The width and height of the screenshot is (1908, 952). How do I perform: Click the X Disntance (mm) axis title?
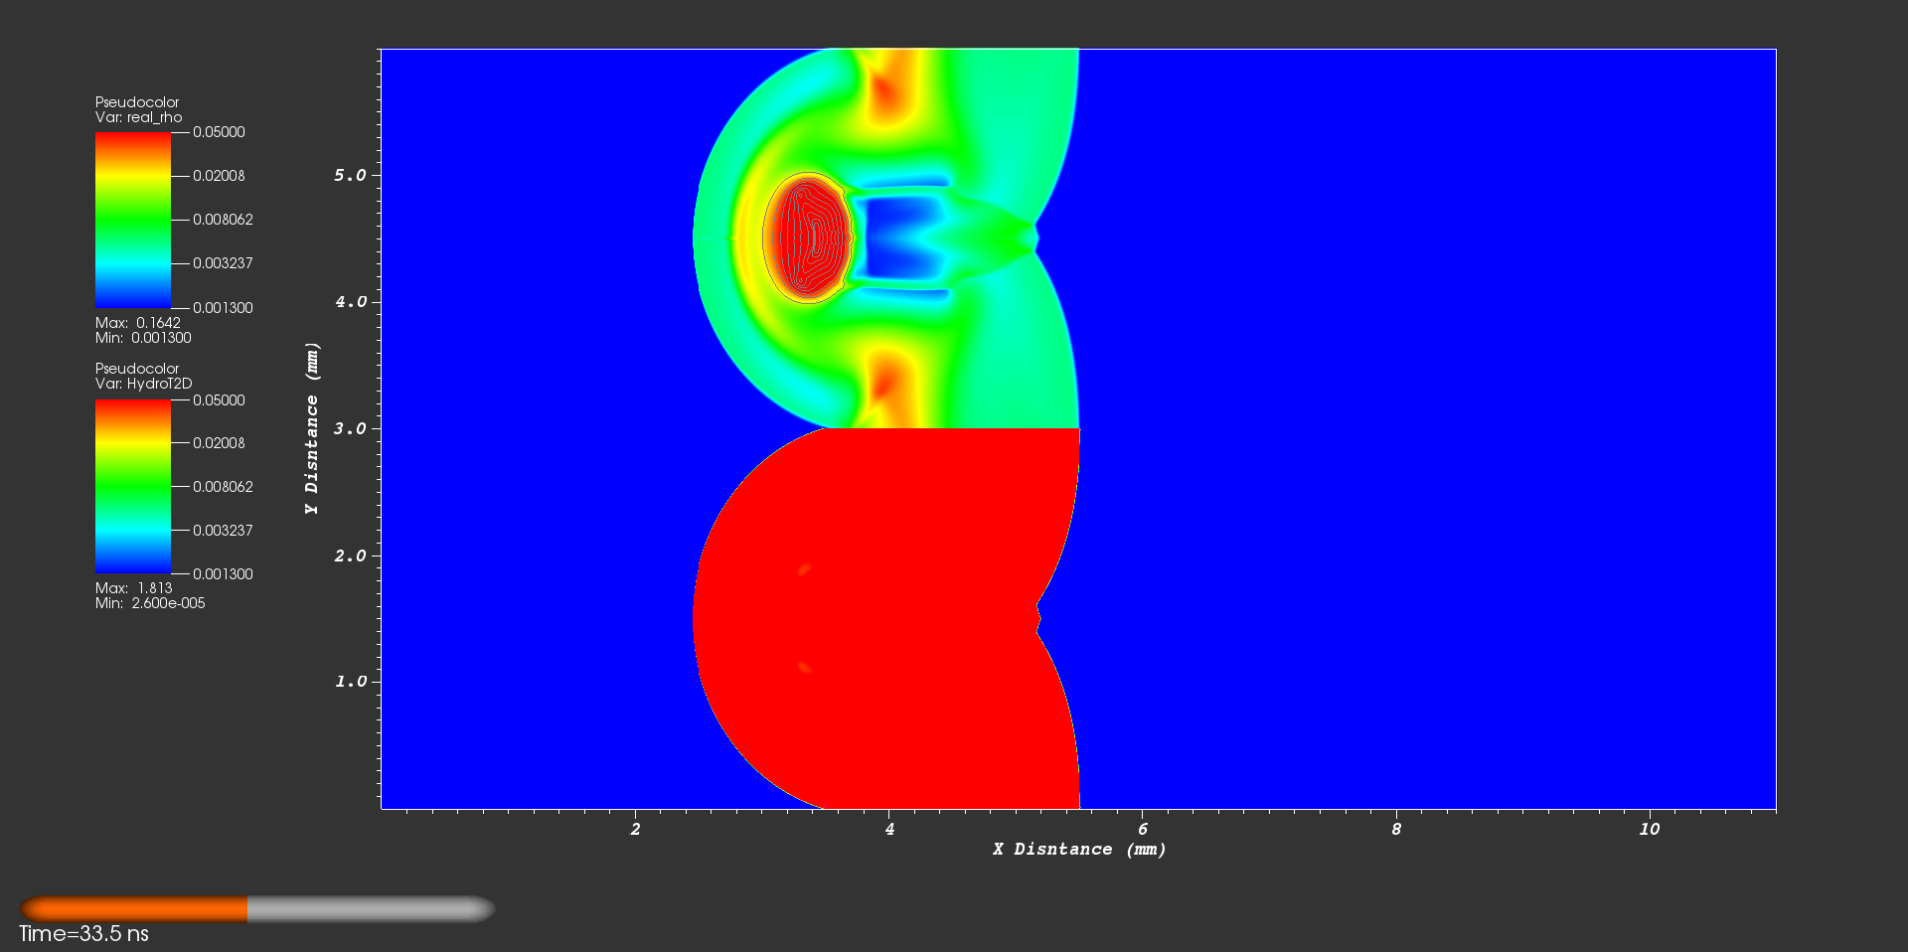[x=1078, y=849]
